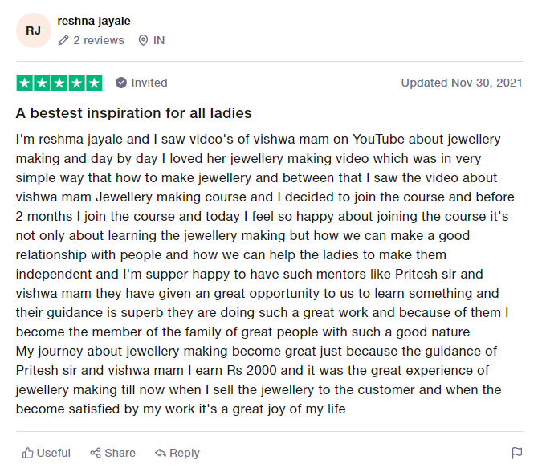Click the RJ reviewer avatar
Viewport: 542px width, 468px height.
coord(33,31)
